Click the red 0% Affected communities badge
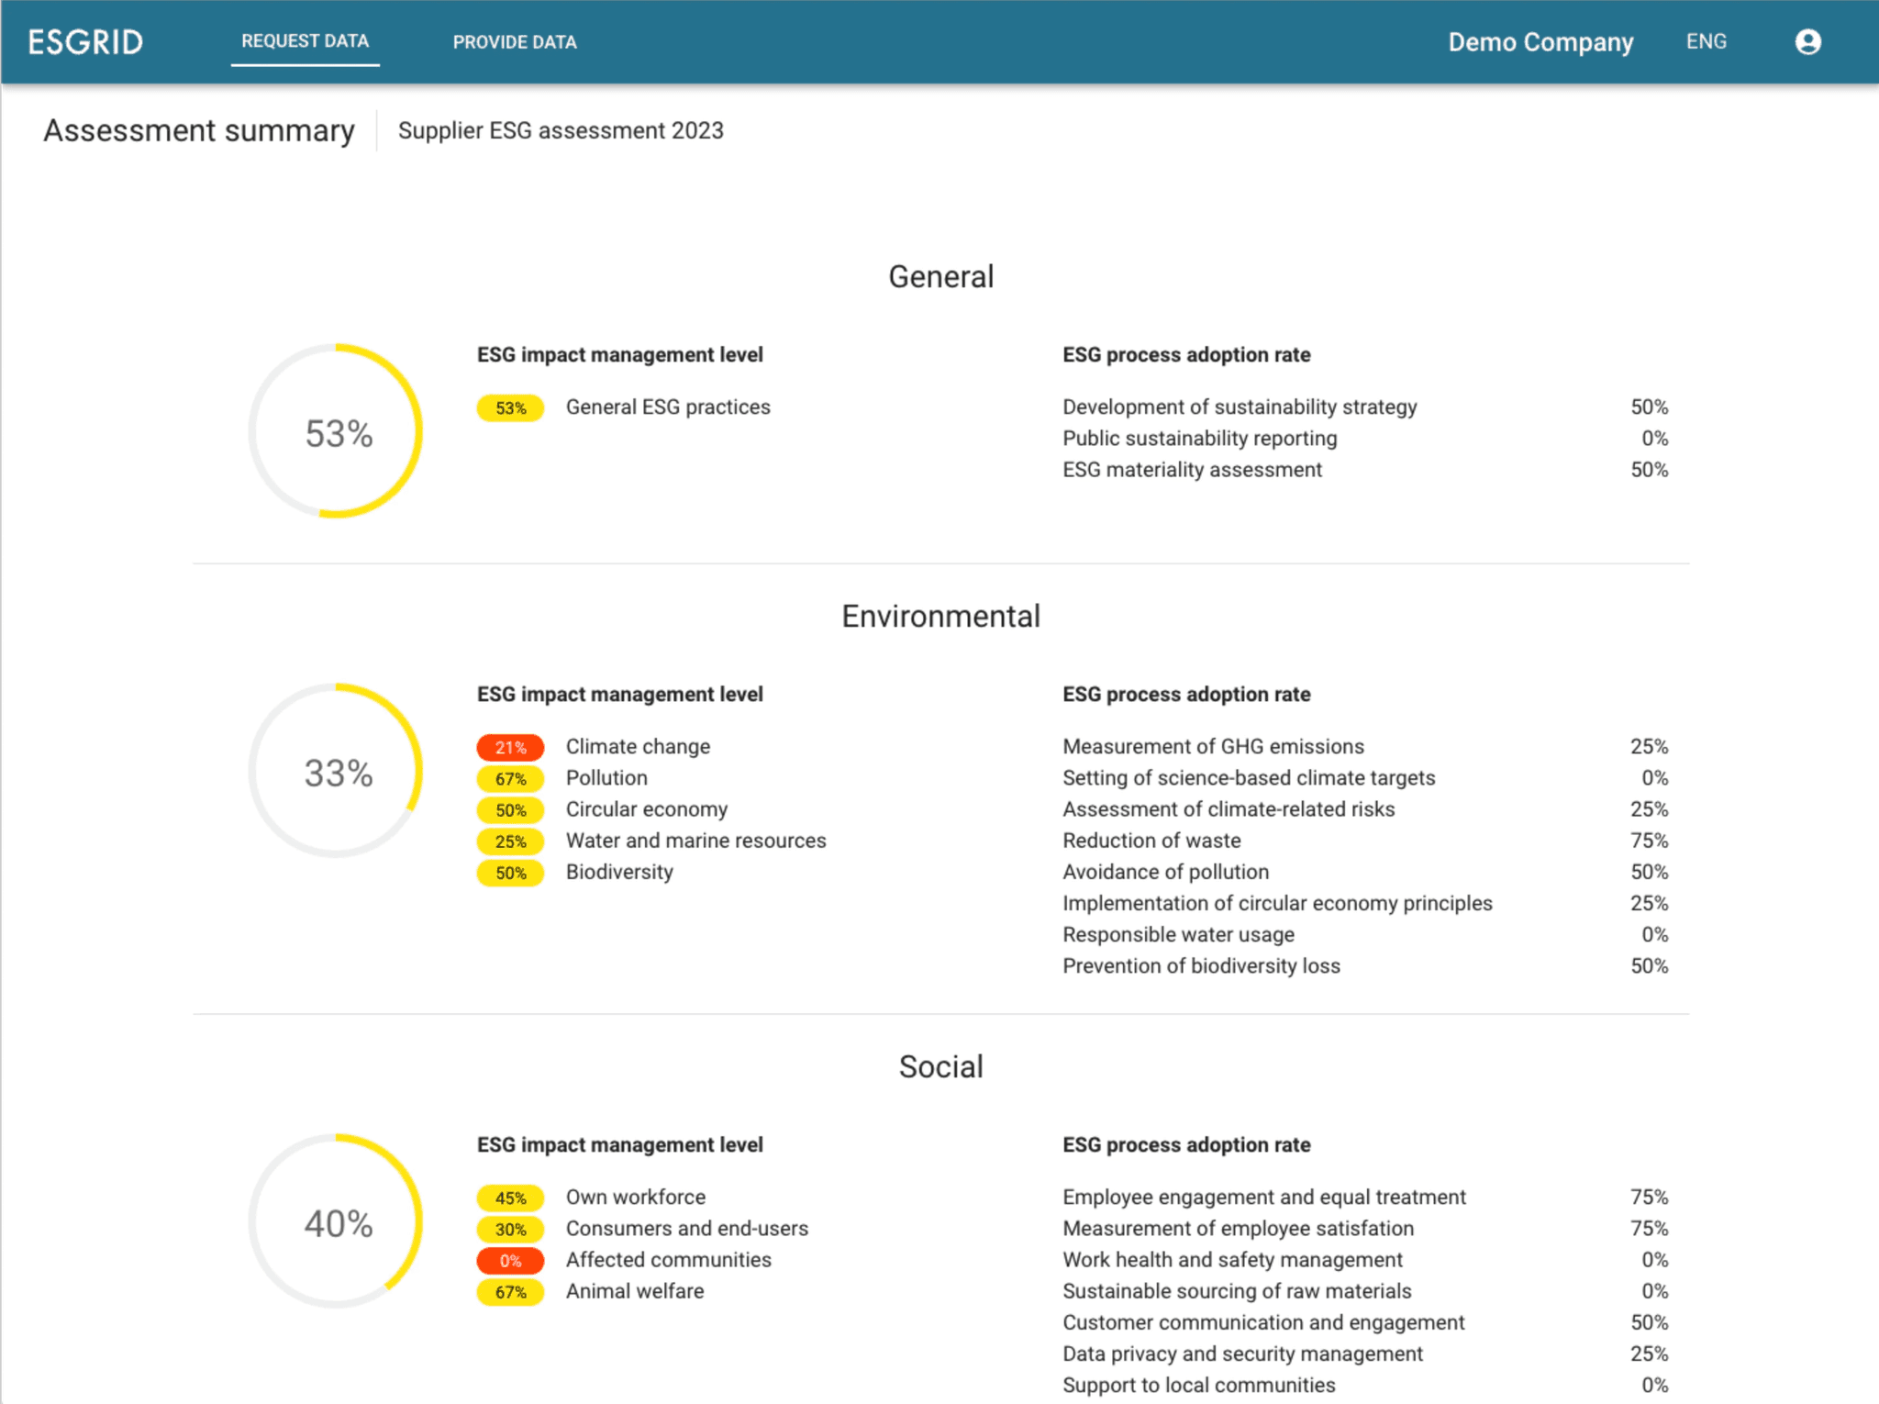This screenshot has height=1404, width=1879. coord(510,1260)
